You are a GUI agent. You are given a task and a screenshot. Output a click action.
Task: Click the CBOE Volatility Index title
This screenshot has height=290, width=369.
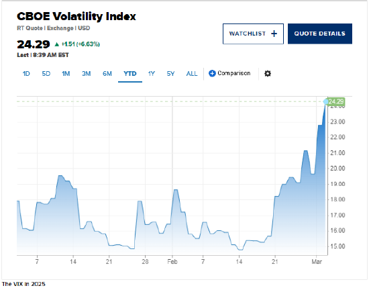76,17
